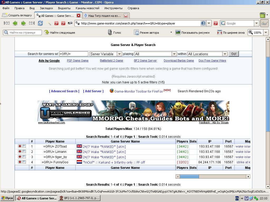The height and width of the screenshot is (202, 270).
Task: Click the Tault Unleashed banner ad
Action: 133,111
